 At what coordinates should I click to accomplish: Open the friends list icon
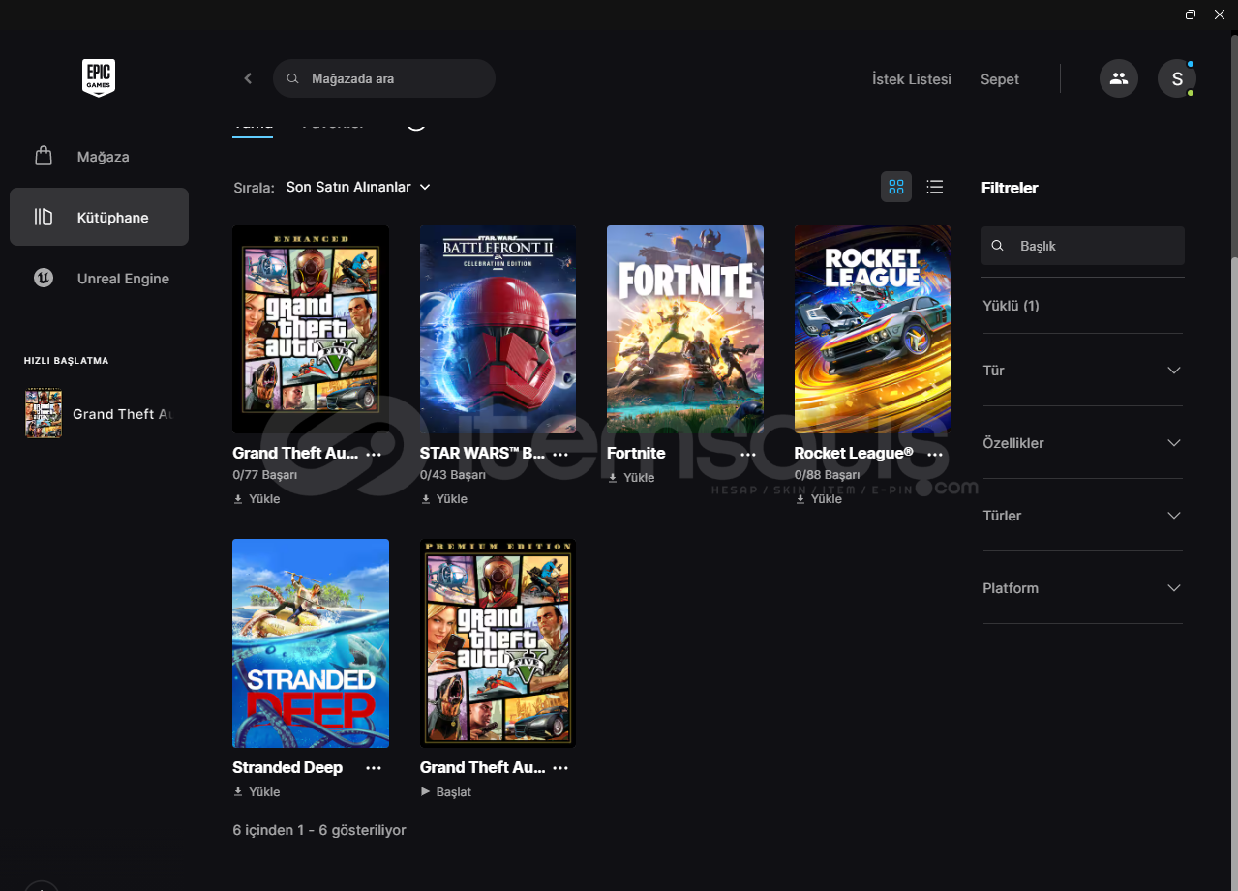click(1119, 78)
